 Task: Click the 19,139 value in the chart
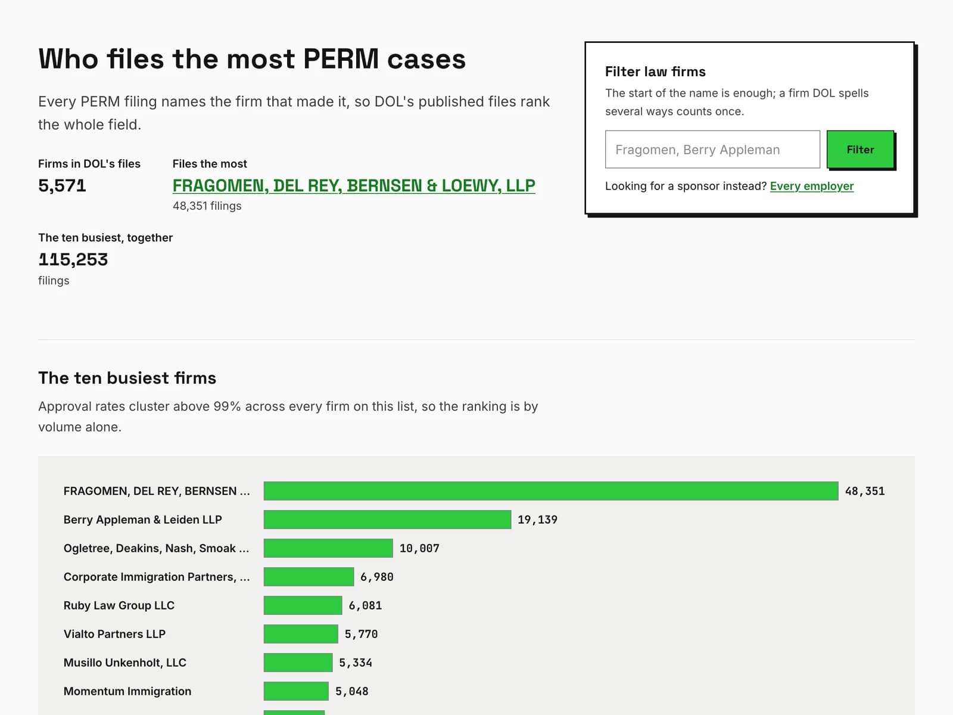click(x=537, y=520)
